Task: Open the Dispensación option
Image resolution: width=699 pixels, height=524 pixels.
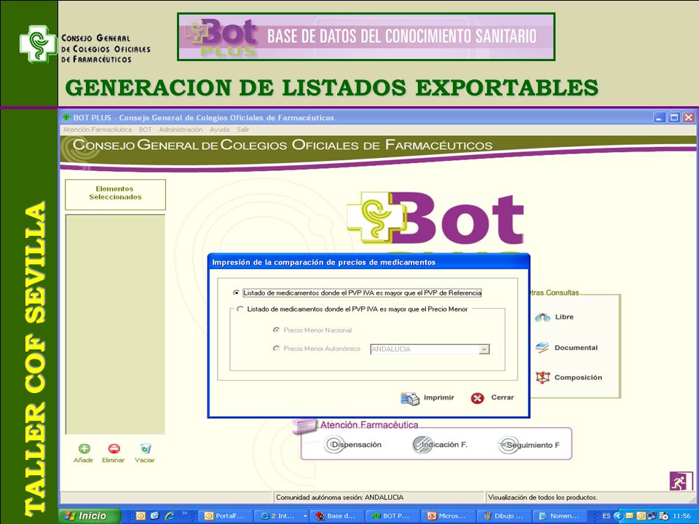Action: (x=354, y=445)
